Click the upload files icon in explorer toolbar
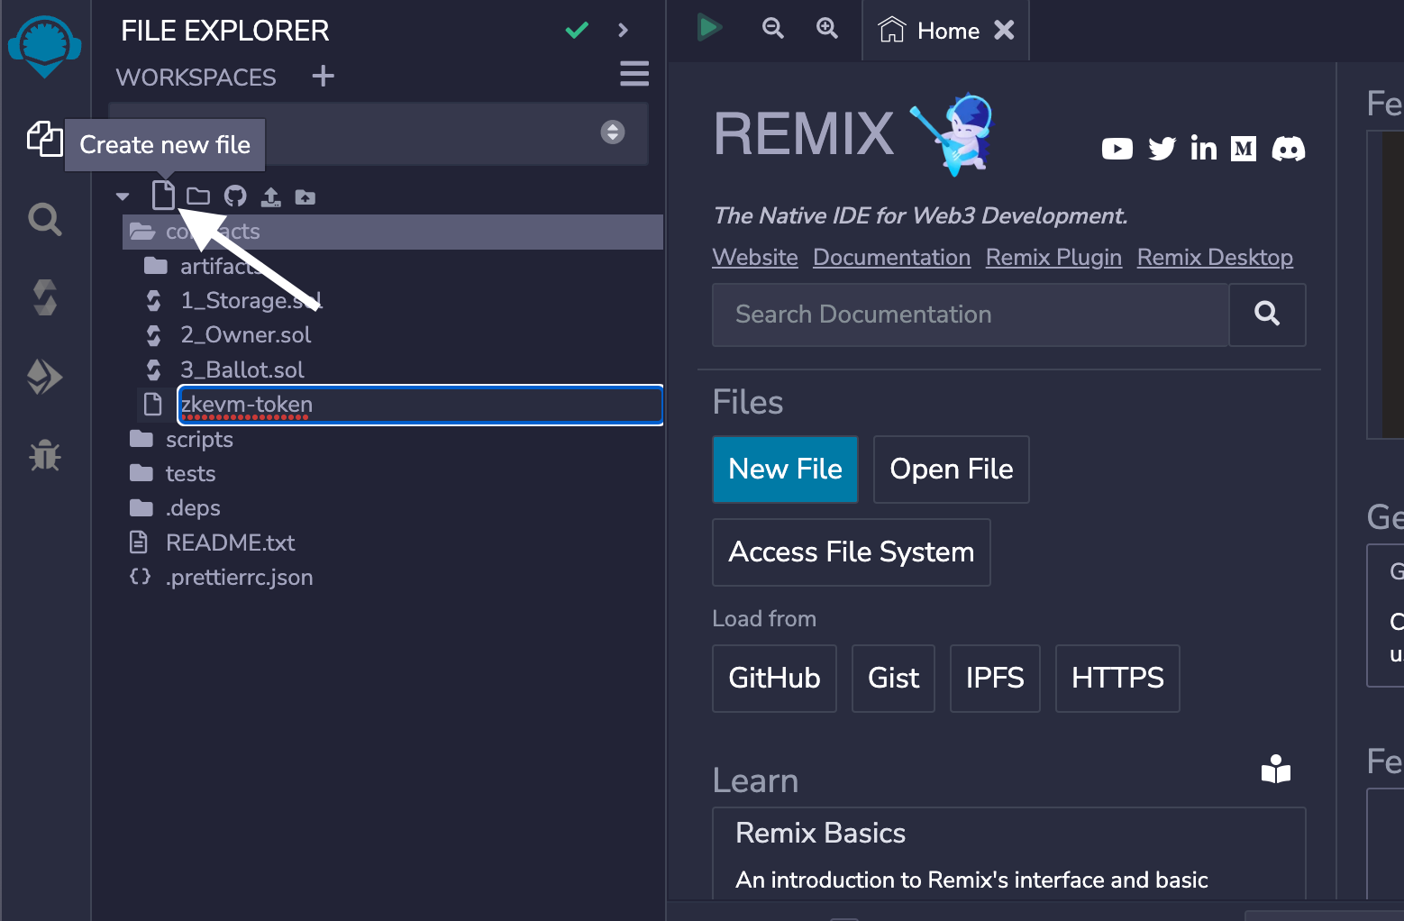Viewport: 1404px width, 921px height. [270, 196]
